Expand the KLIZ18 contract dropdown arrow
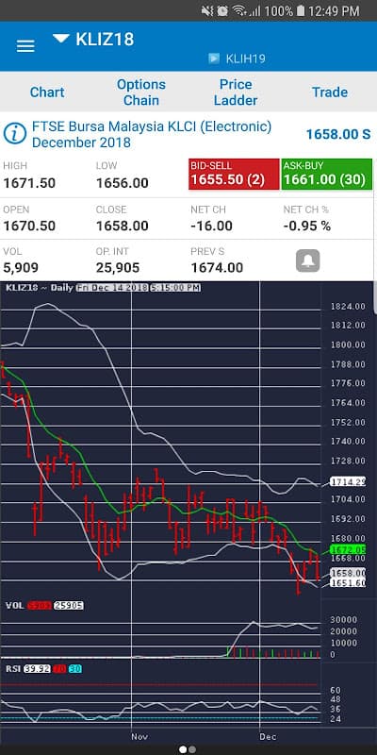377x755 pixels. pos(61,39)
